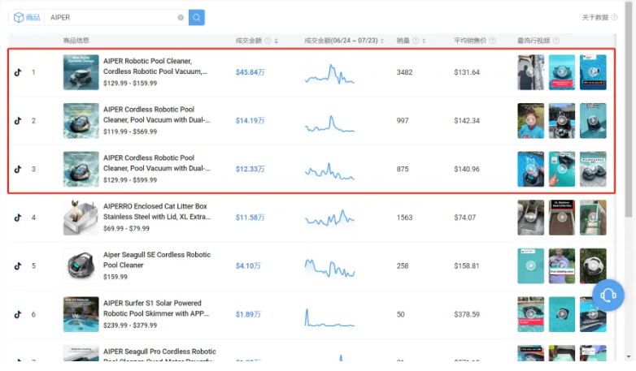This screenshot has height=371, width=636.
Task: Click AIPER Surfer S1 product thumbnail
Action: tap(81, 313)
